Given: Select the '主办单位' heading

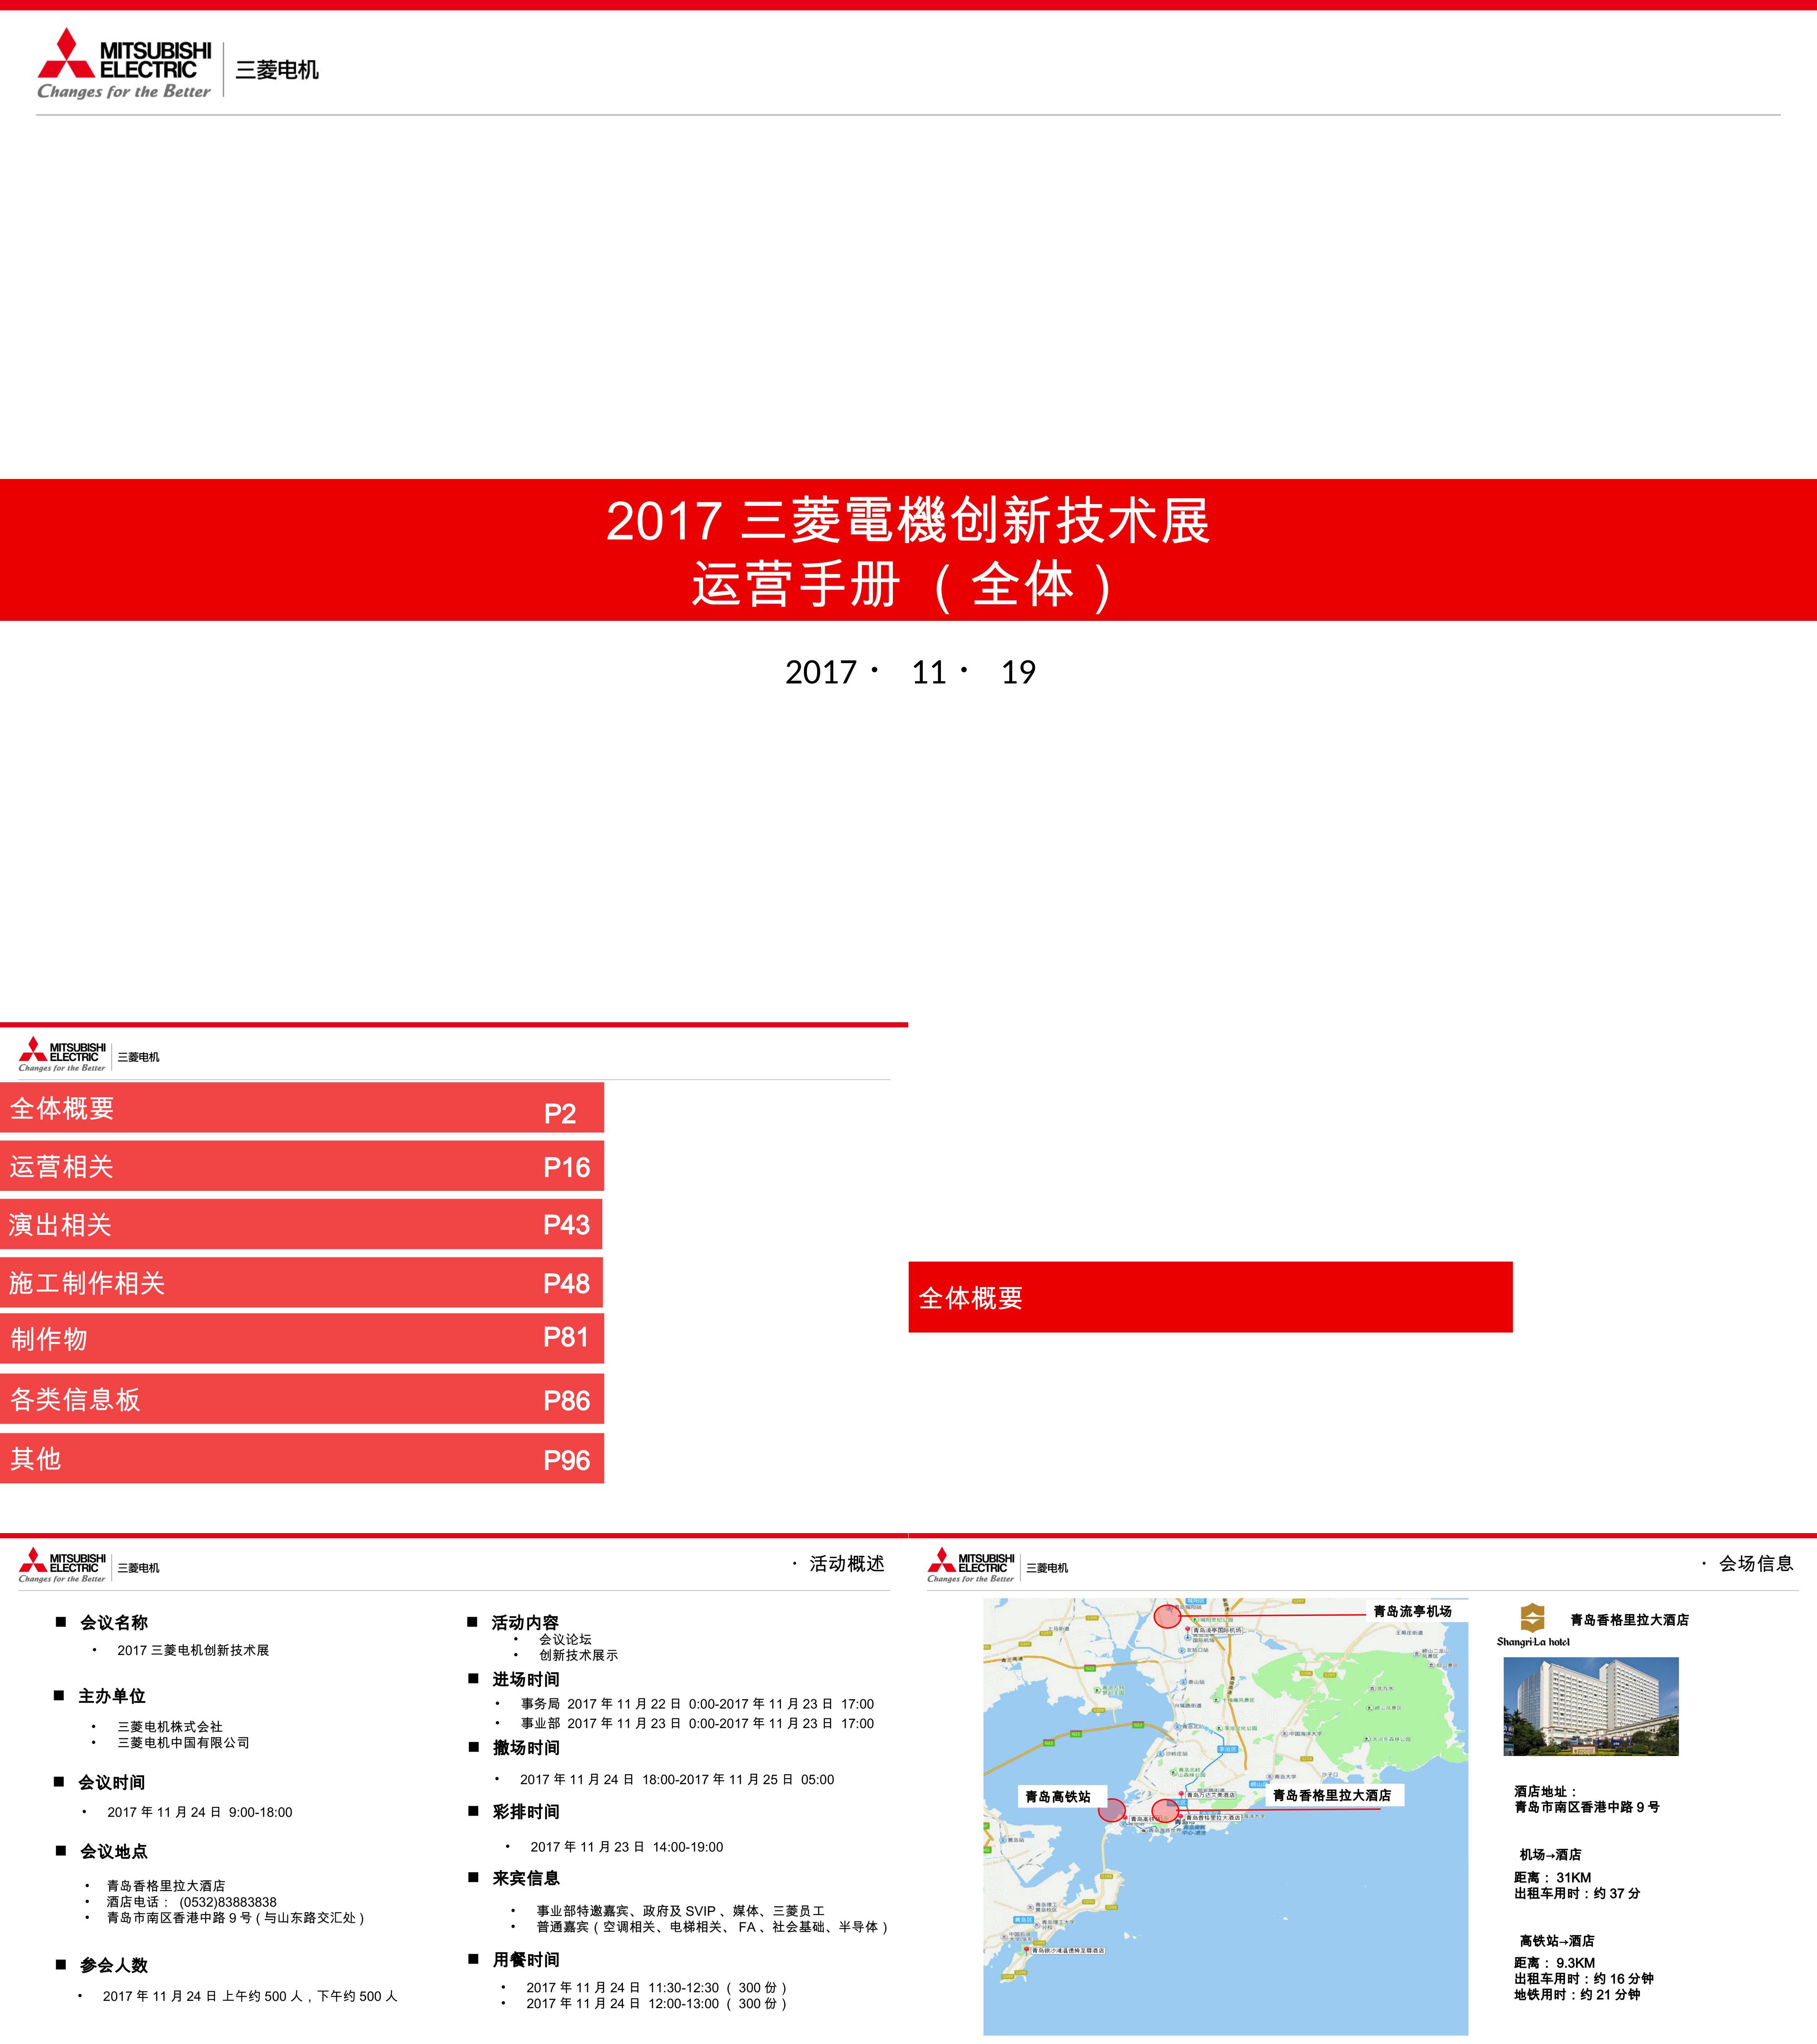Looking at the screenshot, I should (112, 1696).
